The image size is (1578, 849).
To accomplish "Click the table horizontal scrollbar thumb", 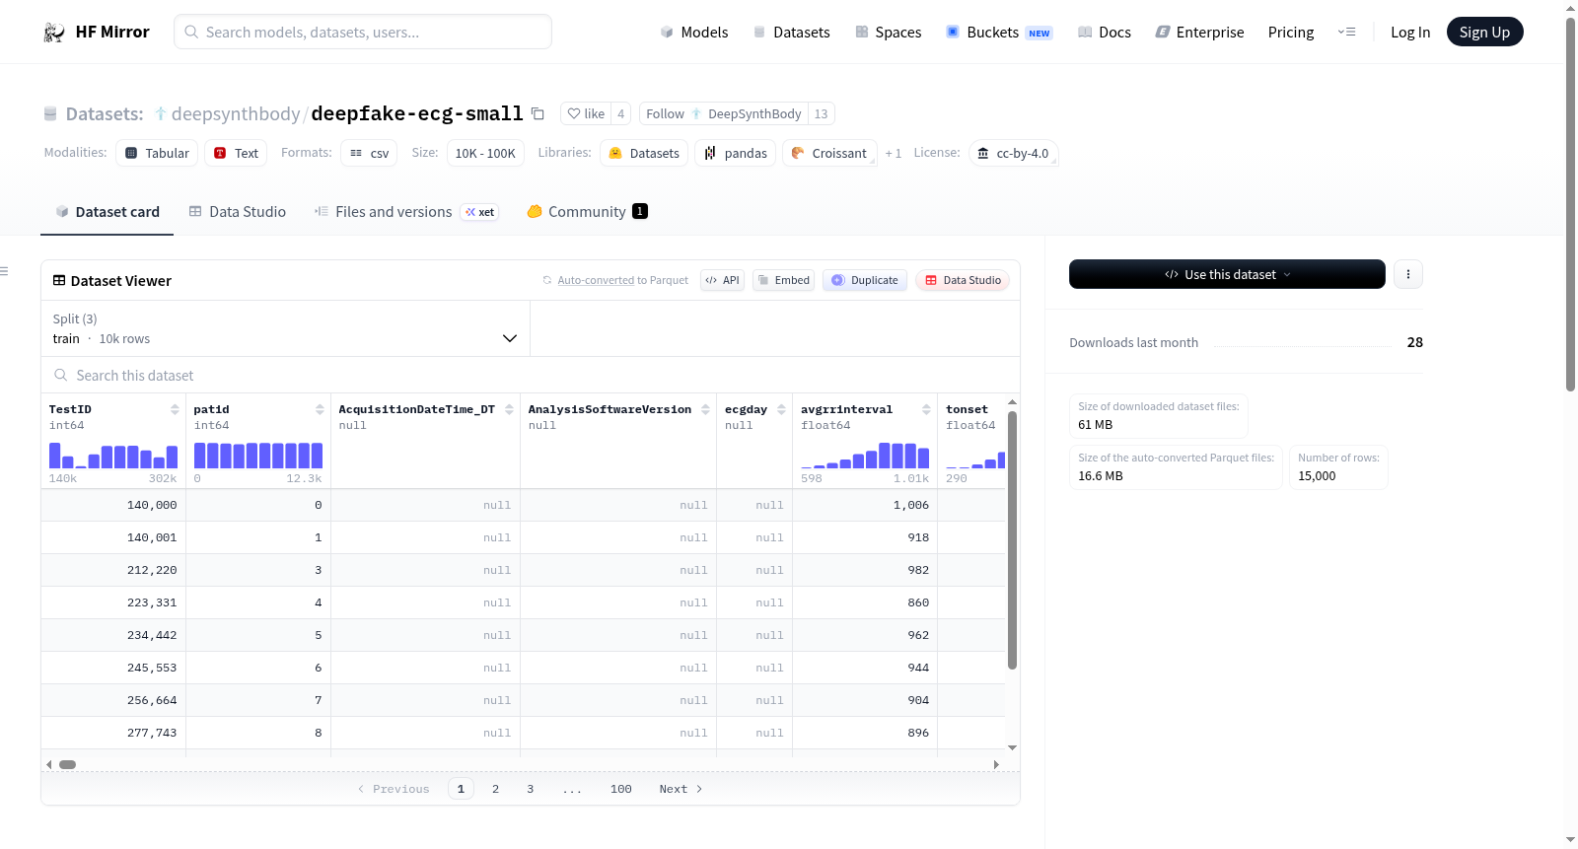I will pyautogui.click(x=67, y=764).
